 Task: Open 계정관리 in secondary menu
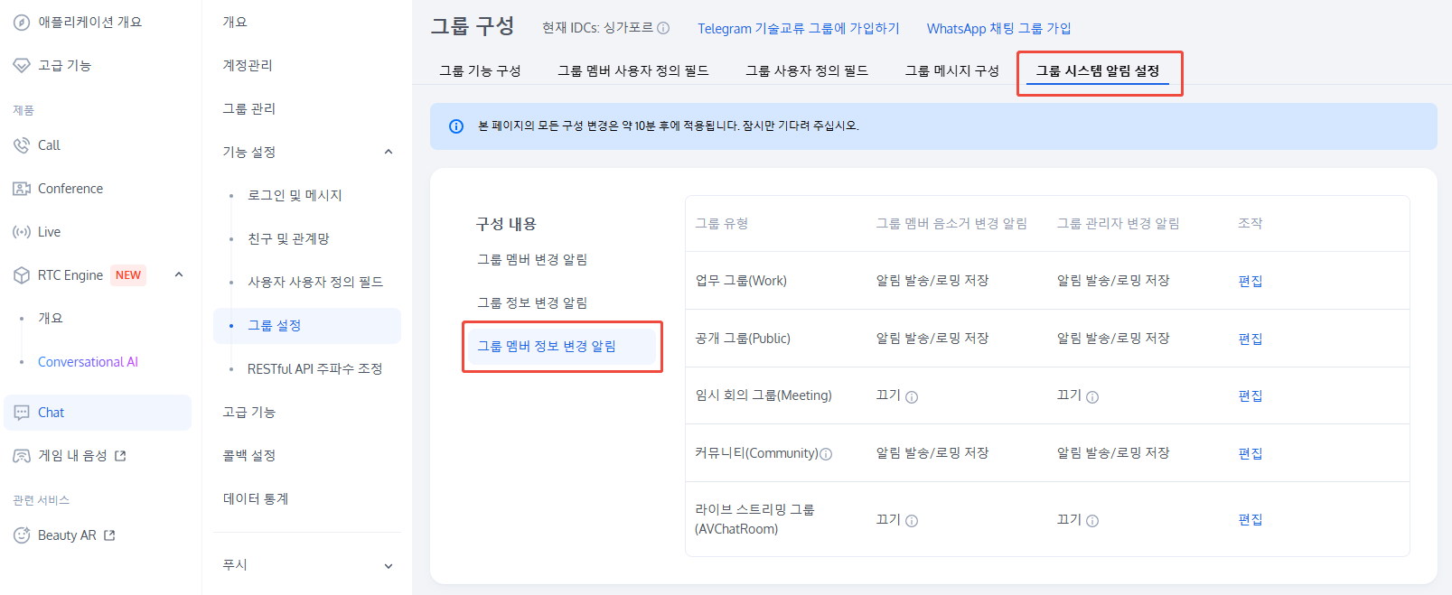coord(248,65)
